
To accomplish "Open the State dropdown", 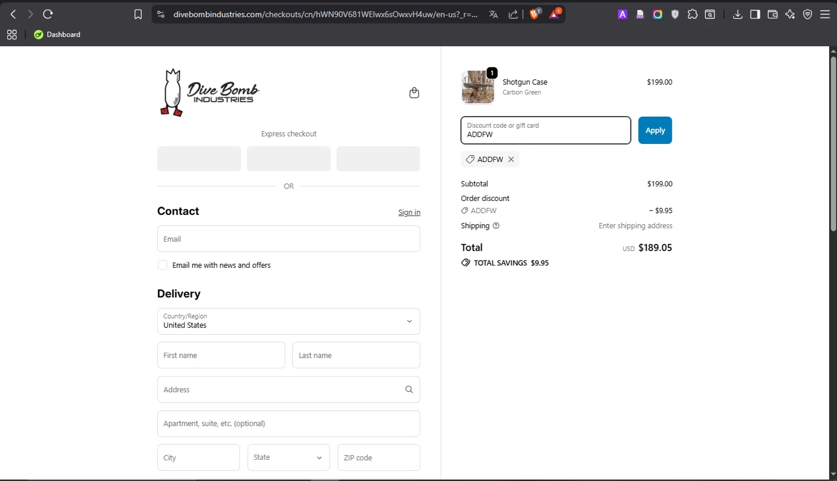I will (288, 458).
